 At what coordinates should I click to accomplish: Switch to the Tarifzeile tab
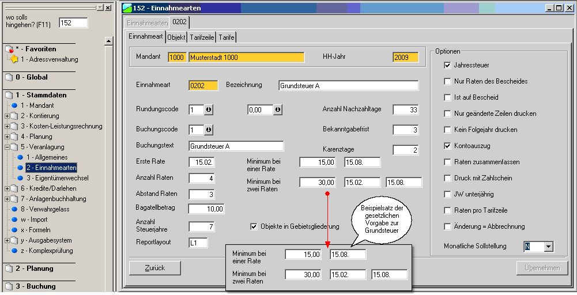pos(202,37)
